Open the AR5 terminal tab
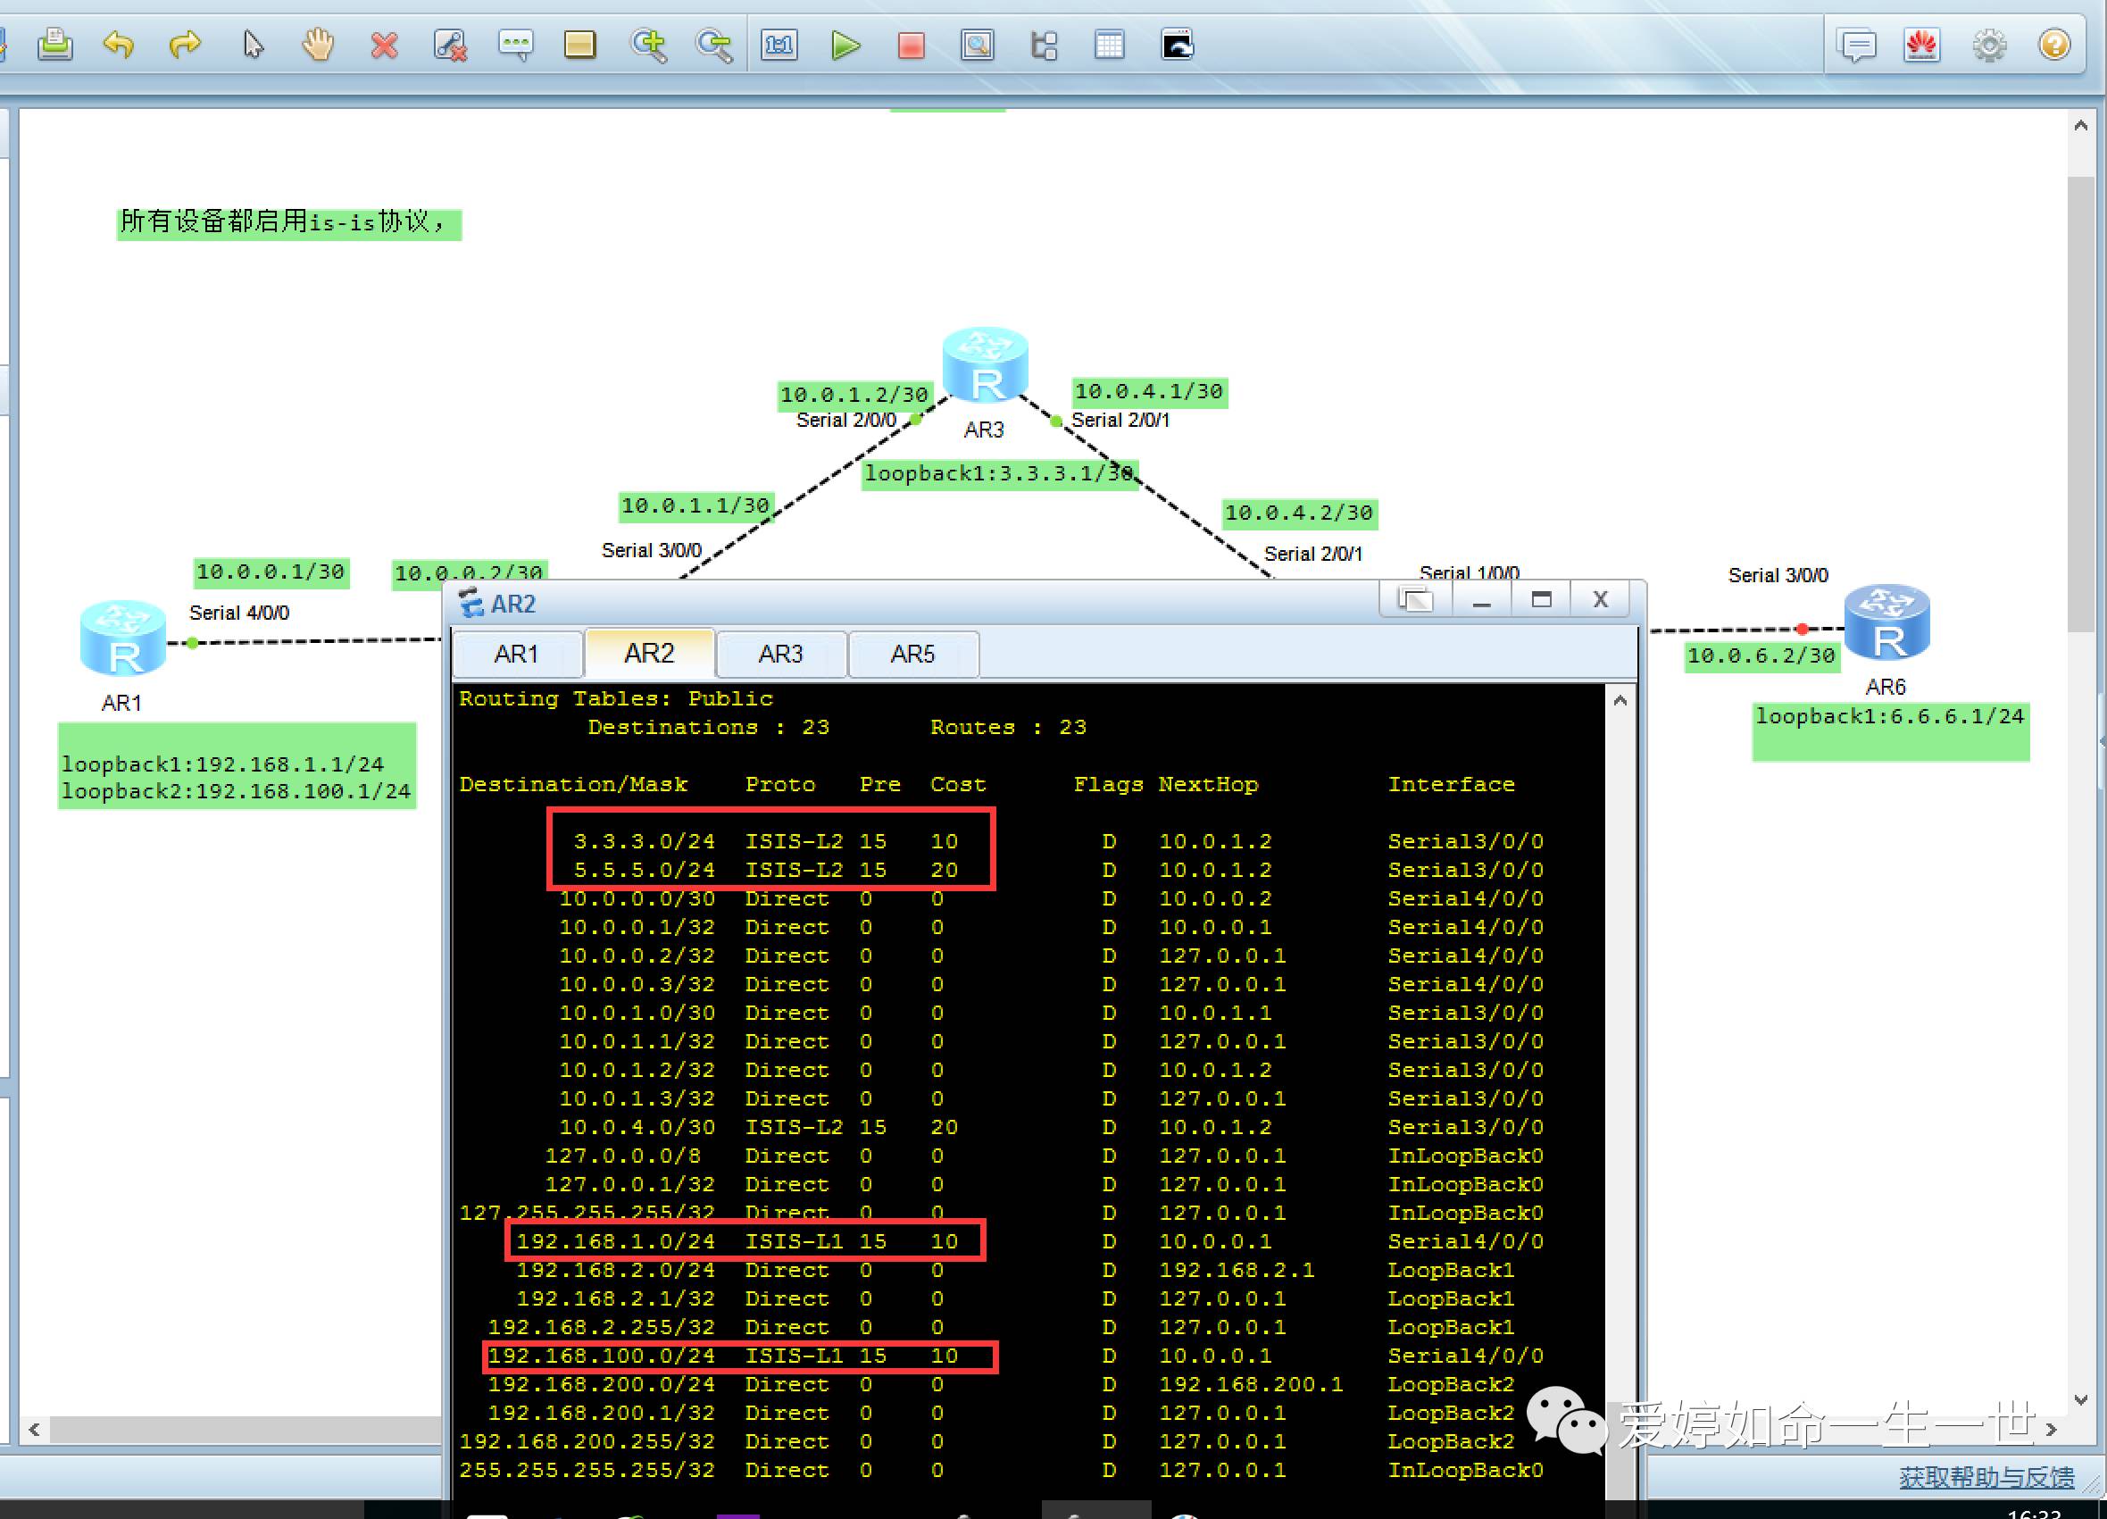Image resolution: width=2107 pixels, height=1519 pixels. coord(912,654)
